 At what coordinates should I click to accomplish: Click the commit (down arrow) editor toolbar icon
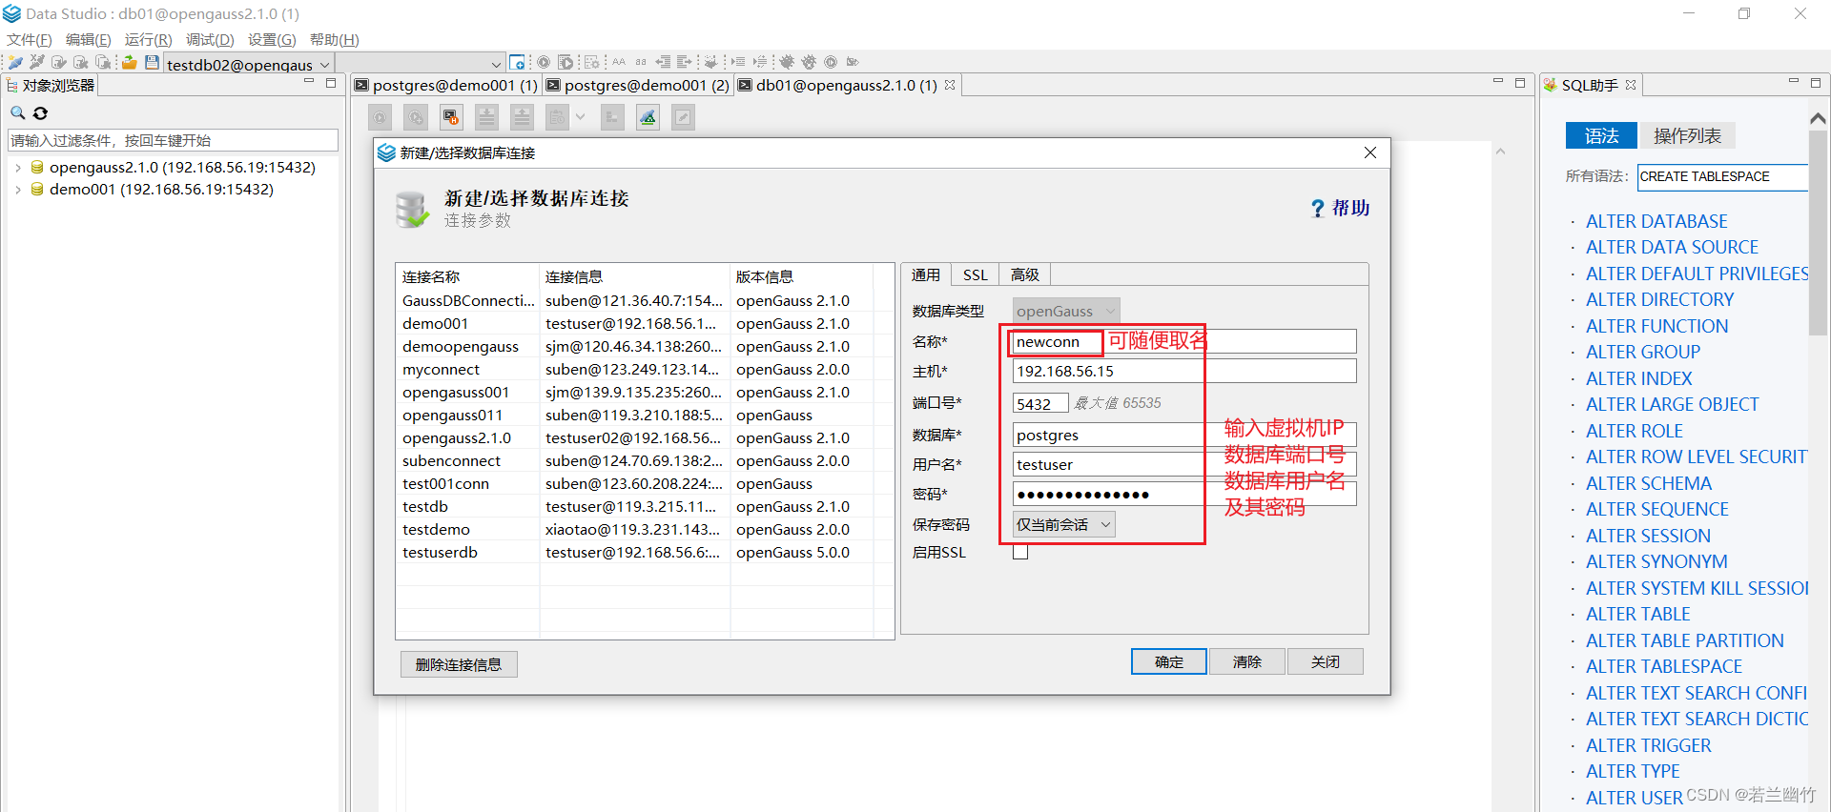click(487, 117)
